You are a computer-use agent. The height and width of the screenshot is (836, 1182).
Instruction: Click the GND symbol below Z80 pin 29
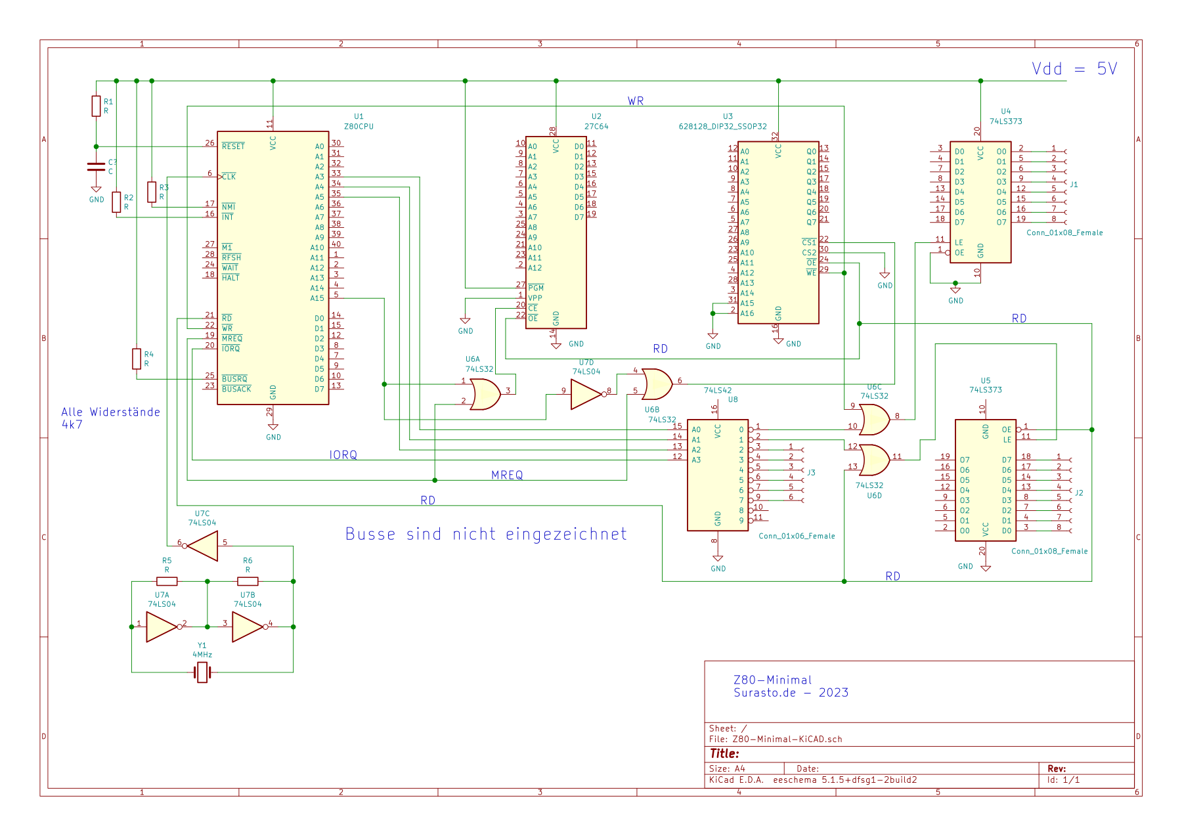(273, 428)
